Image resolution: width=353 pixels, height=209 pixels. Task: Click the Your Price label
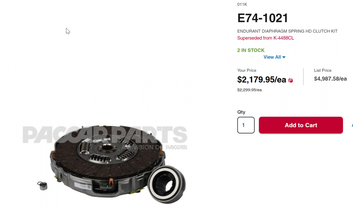(247, 70)
